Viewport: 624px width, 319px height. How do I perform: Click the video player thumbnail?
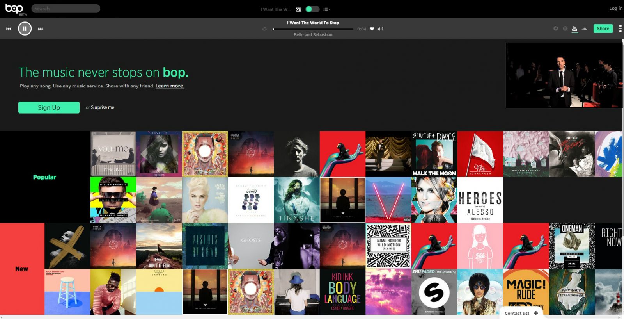[564, 75]
